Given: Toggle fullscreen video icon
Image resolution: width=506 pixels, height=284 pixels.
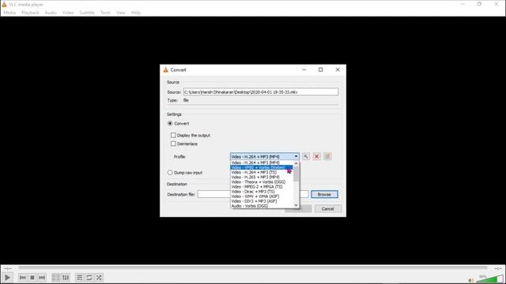Looking at the screenshot, I should pos(56,278).
